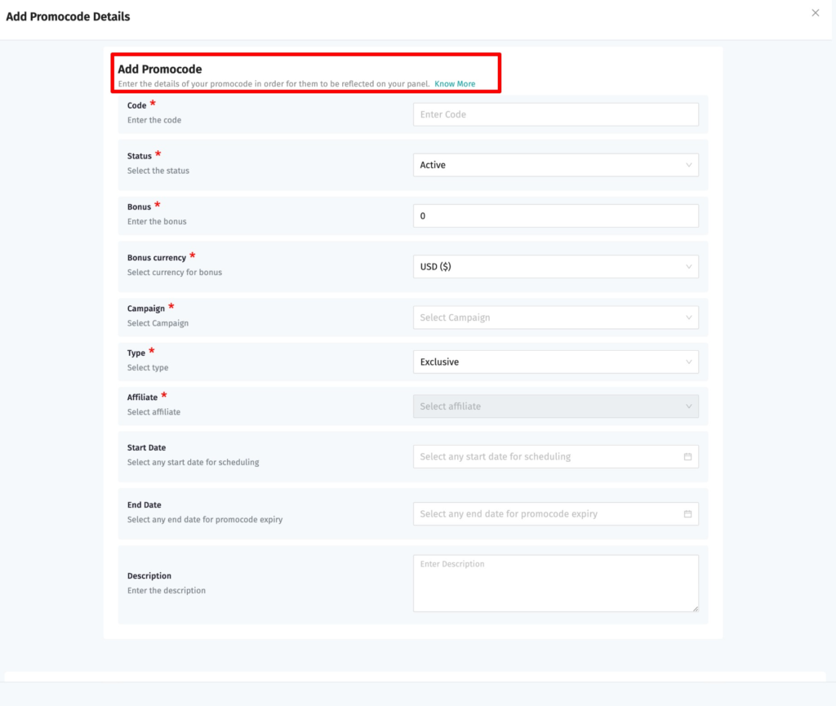836x706 pixels.
Task: Select the Bonus field containing 0
Action: (x=555, y=215)
